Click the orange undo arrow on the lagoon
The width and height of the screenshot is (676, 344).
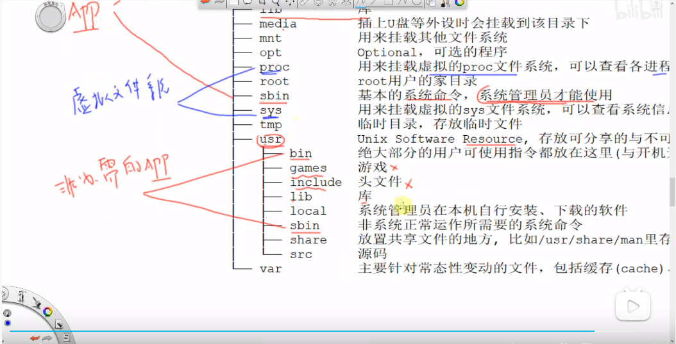(x=35, y=338)
